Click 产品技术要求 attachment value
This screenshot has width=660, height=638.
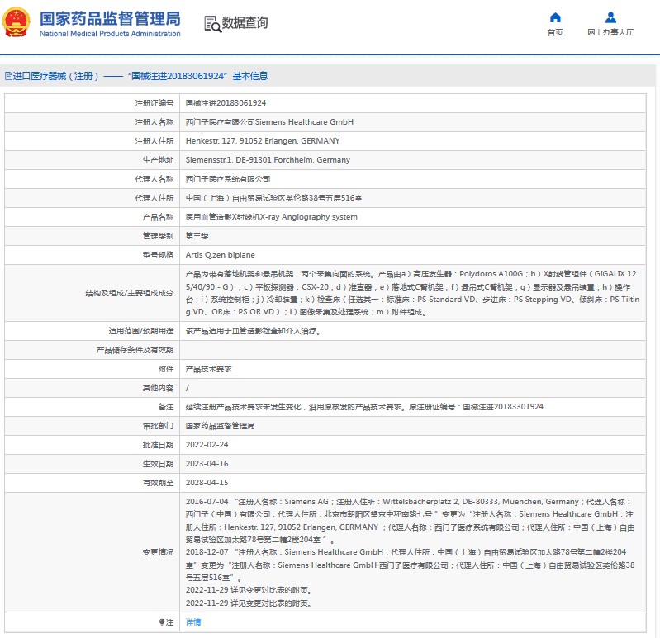point(208,369)
